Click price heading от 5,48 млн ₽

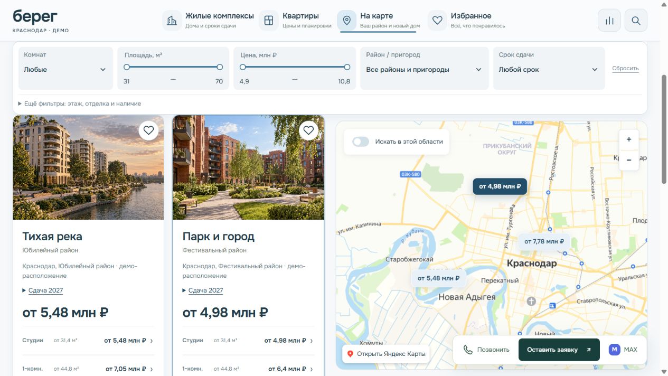[x=65, y=313]
